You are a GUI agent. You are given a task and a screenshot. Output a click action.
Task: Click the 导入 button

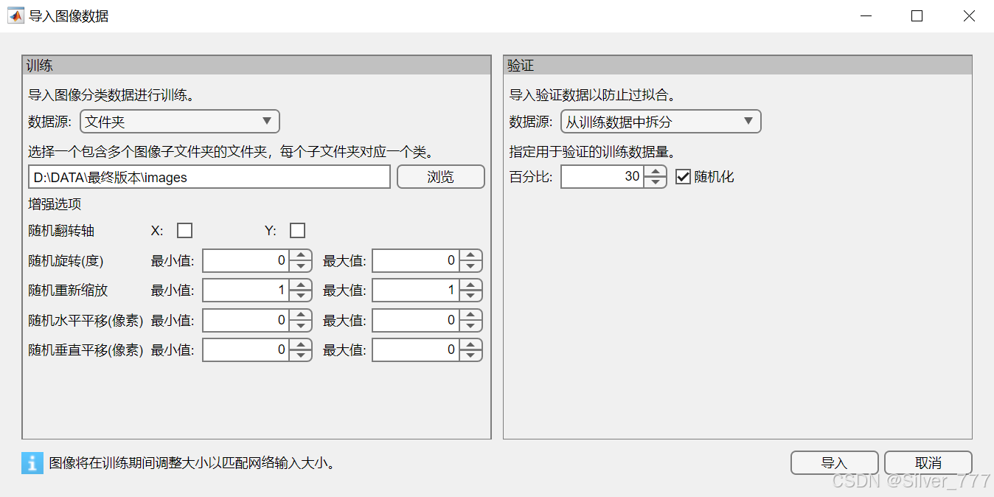pyautogui.click(x=834, y=463)
